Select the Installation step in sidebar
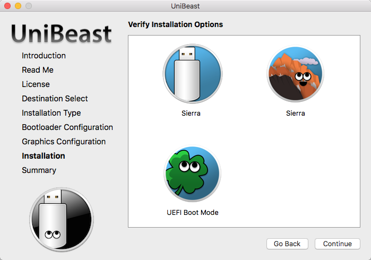Screen dimensions: 371x260 click(x=44, y=156)
